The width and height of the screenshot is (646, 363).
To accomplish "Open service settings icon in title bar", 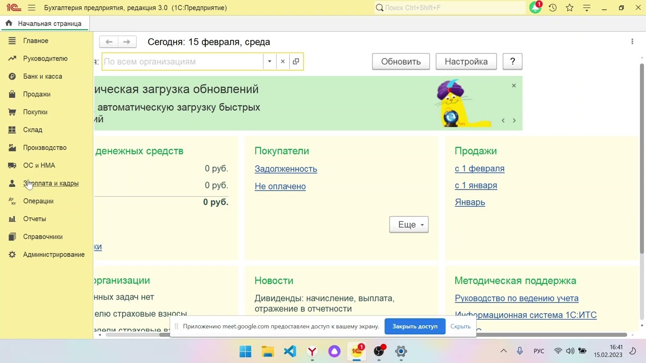I will coord(586,8).
